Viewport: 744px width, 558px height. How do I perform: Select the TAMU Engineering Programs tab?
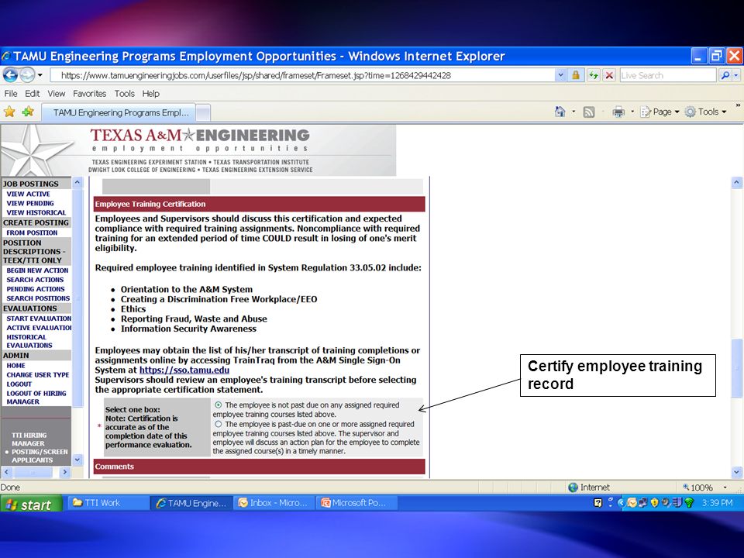tap(119, 113)
